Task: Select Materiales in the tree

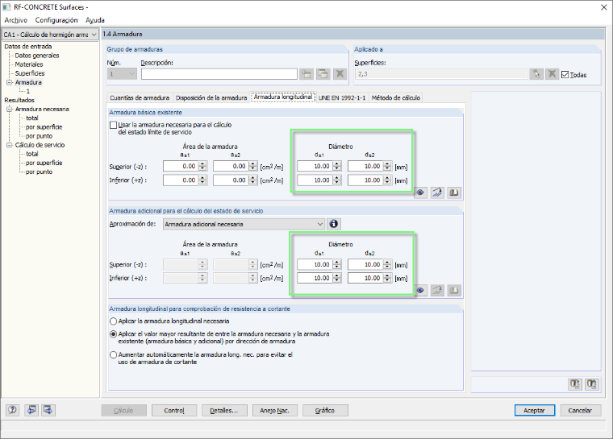Action: pos(29,64)
